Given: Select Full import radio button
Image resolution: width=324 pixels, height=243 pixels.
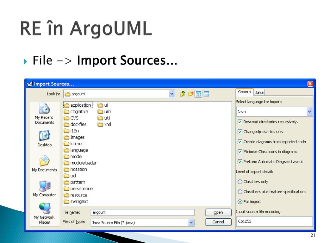Looking at the screenshot, I should pos(240,202).
